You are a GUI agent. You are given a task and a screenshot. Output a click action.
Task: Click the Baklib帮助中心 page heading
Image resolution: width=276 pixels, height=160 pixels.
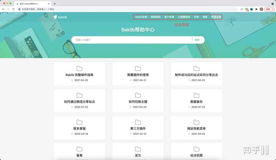pos(138,30)
